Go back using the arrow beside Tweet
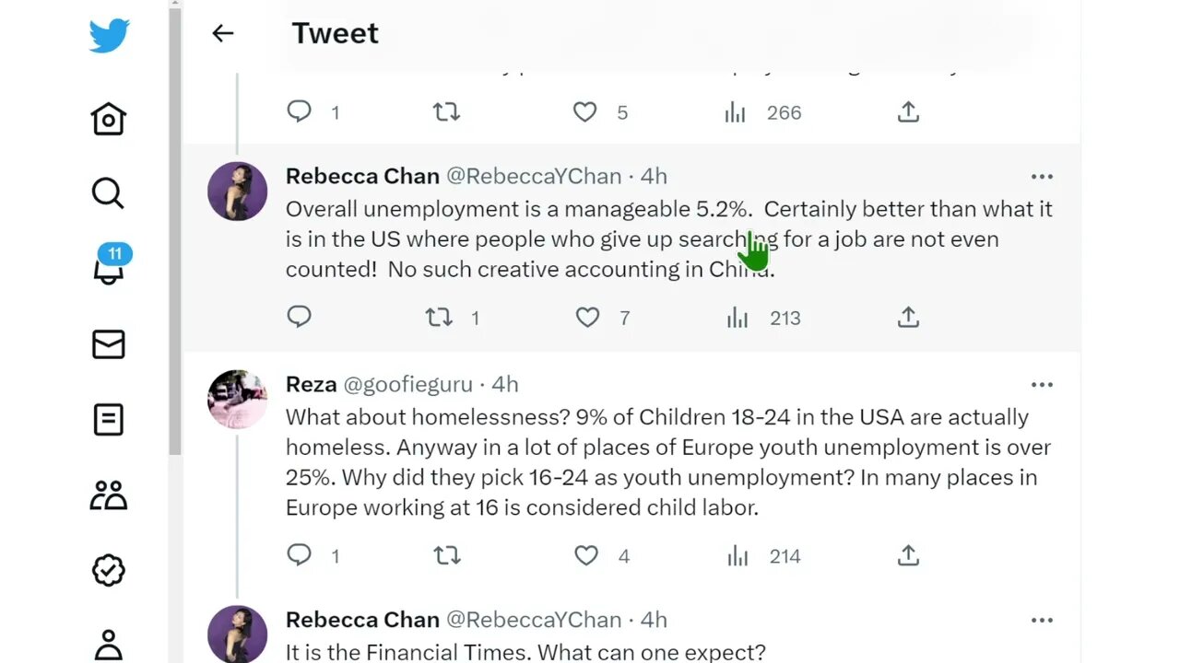 223,33
